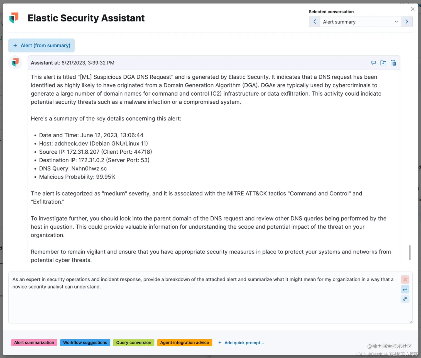Click the add to case folder icon
Viewport: 421px width, 358px height.
coord(383,63)
